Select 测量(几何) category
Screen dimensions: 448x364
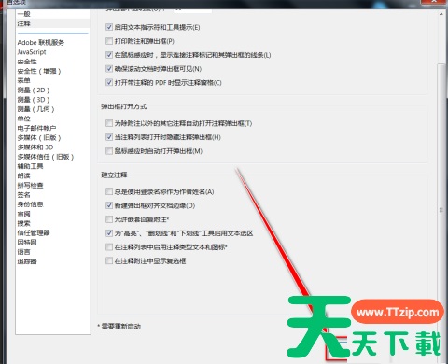[x=36, y=109]
